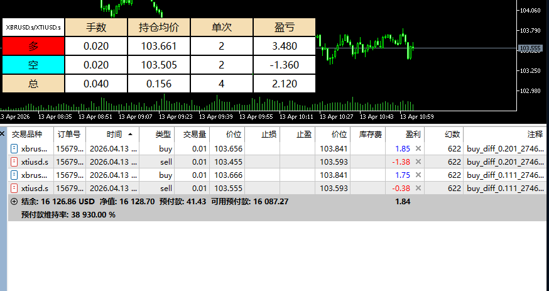Click the buy order icon at 103.656
The height and width of the screenshot is (291, 549).
point(14,149)
